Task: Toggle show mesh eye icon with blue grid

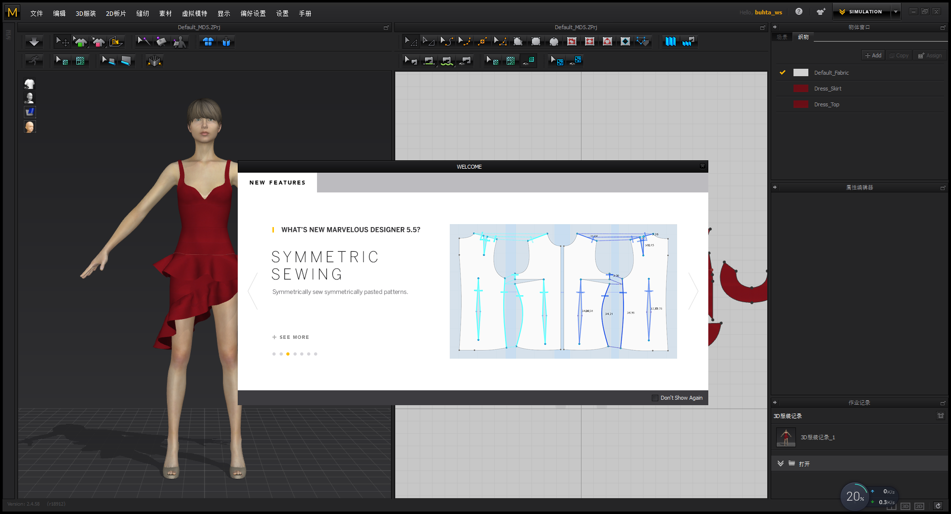Action: click(576, 61)
